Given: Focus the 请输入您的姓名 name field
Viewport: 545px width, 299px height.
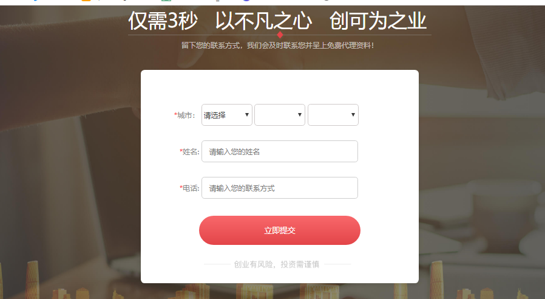Looking at the screenshot, I should coord(280,151).
